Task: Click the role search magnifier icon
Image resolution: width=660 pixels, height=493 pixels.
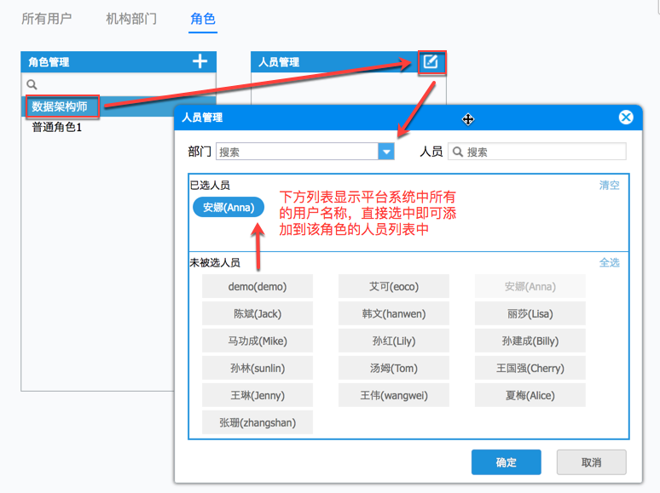Action: 32,84
